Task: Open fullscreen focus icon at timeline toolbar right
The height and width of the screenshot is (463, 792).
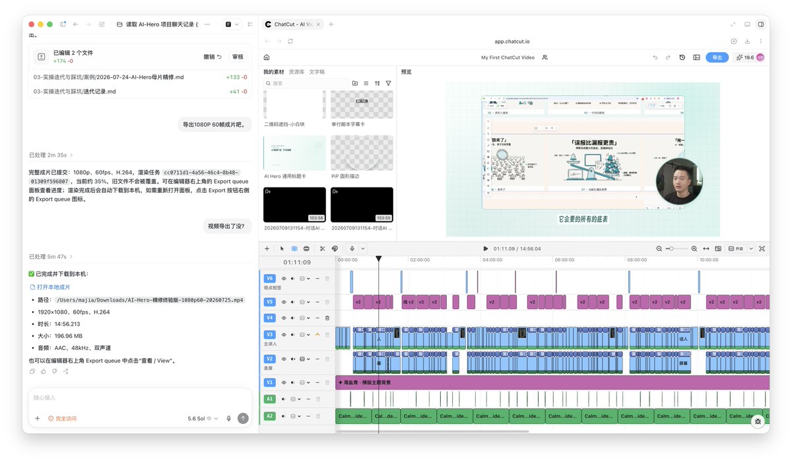Action: click(x=762, y=248)
